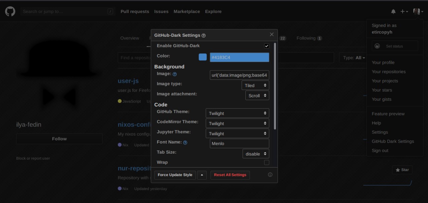Open the GitHub Octocat home logo
This screenshot has width=428, height=203.
tap(10, 11)
